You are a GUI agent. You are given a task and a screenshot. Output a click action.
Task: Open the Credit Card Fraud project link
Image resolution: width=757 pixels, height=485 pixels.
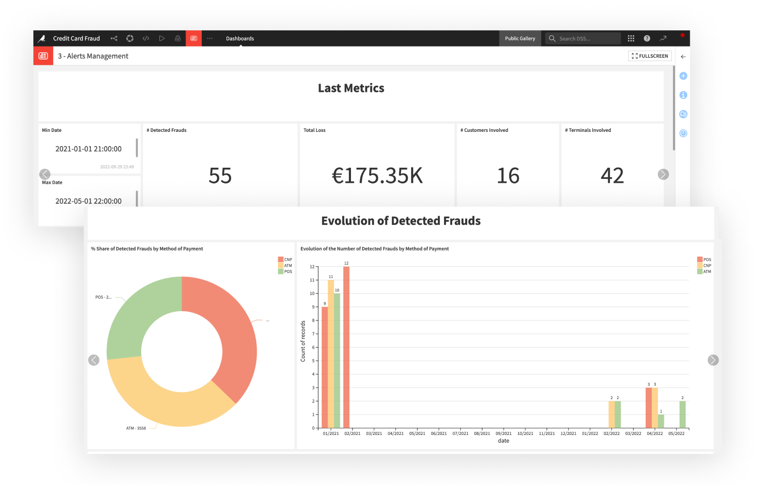click(x=76, y=38)
